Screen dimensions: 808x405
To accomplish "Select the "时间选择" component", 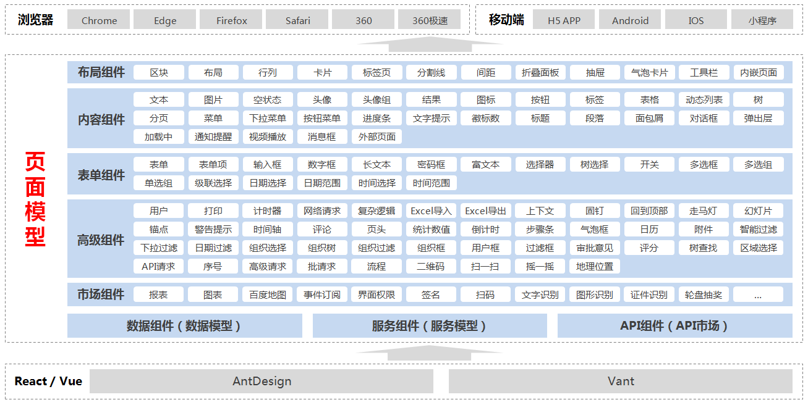I will [x=376, y=183].
